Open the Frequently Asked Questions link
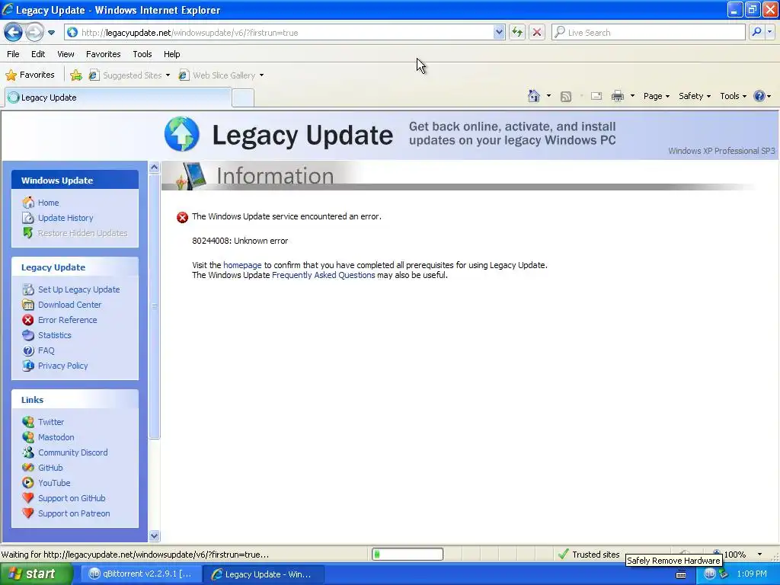780x585 pixels. coord(323,275)
